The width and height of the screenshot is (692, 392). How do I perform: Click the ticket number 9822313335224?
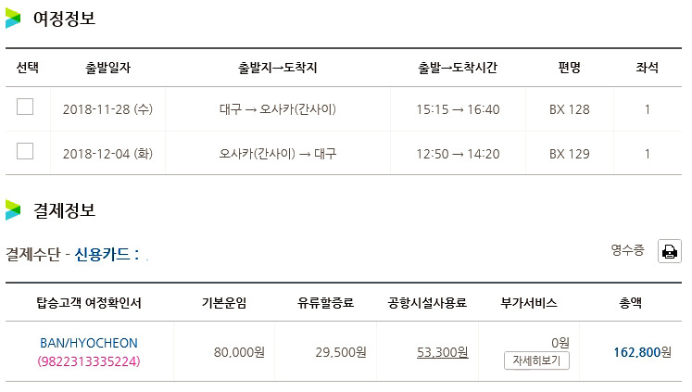[88, 360]
